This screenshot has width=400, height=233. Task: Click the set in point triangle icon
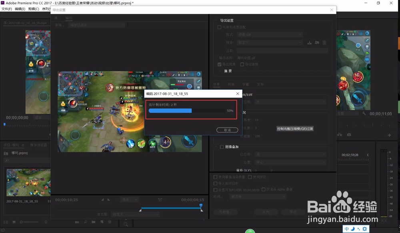point(102,199)
